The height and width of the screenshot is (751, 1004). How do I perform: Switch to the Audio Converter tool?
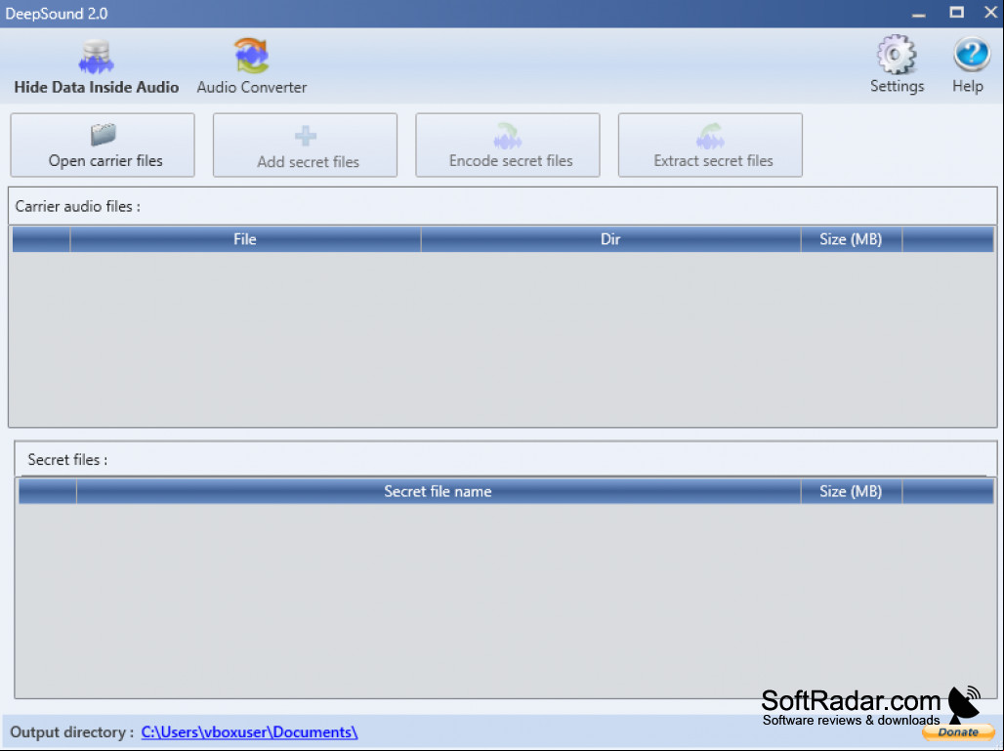click(x=252, y=67)
